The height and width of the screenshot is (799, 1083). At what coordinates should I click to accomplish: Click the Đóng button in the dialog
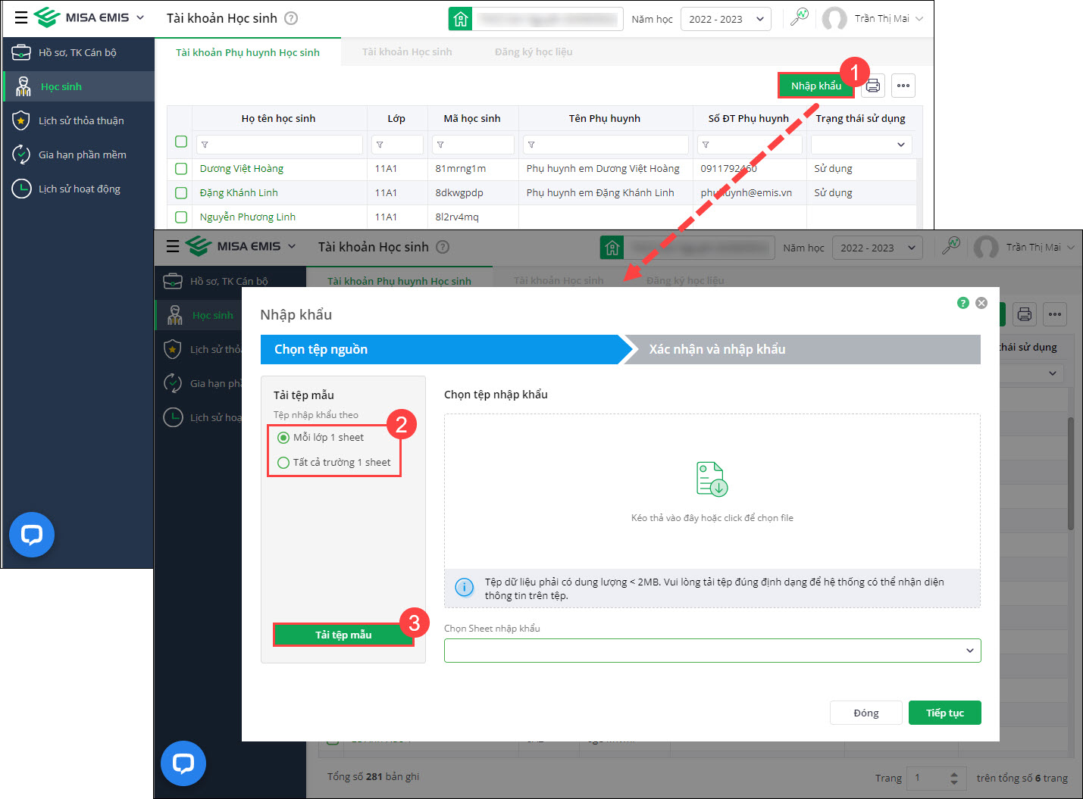tap(866, 713)
